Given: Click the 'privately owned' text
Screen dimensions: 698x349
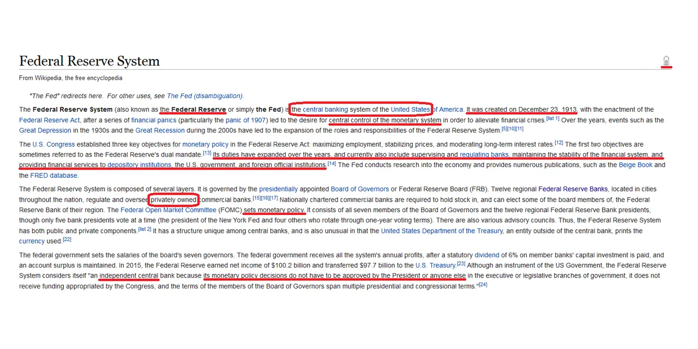Looking at the screenshot, I should [x=173, y=200].
